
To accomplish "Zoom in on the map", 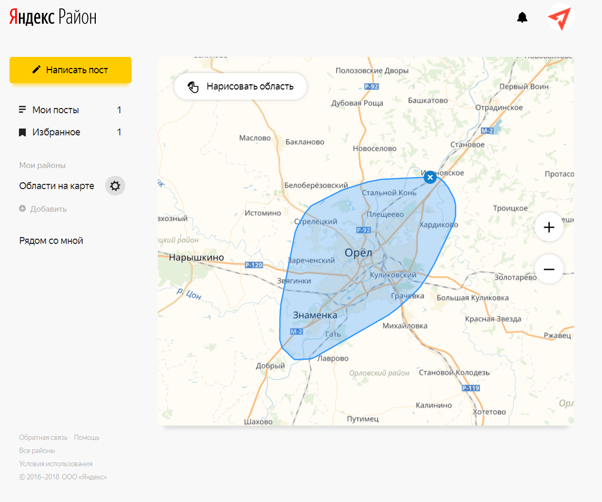I will [549, 227].
